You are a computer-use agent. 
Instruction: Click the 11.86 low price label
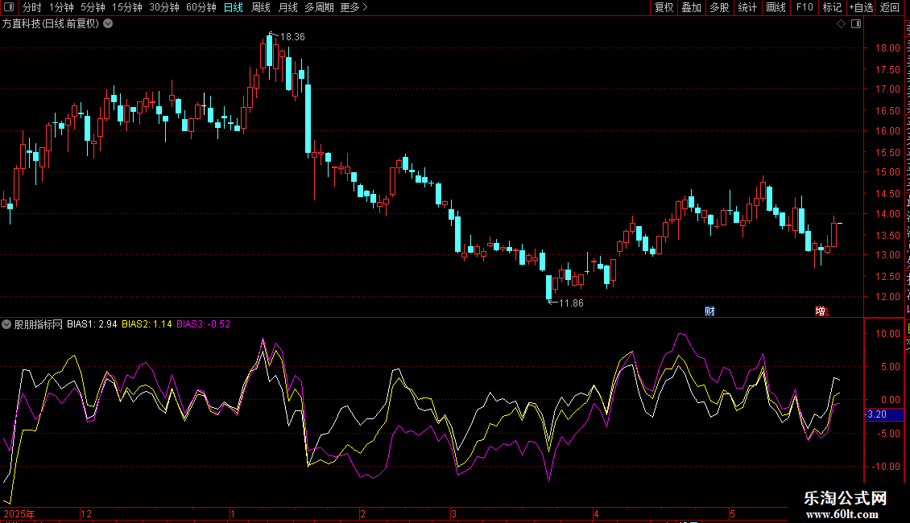point(571,303)
